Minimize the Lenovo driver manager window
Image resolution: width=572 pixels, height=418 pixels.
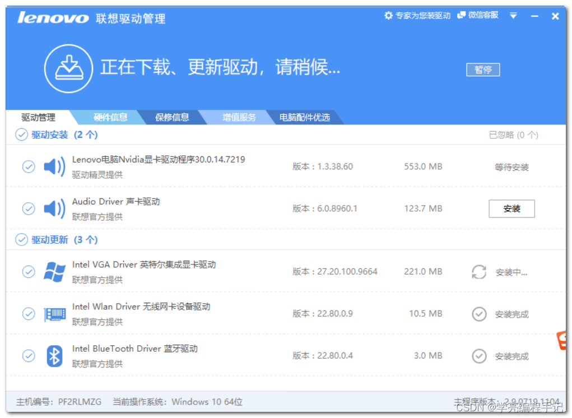pos(535,16)
